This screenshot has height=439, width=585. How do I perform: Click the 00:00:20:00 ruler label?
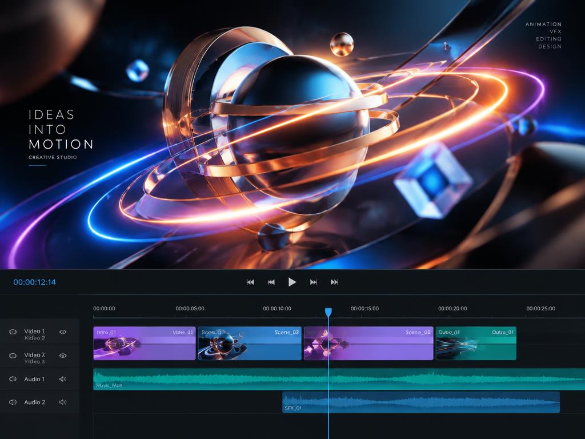[x=452, y=308]
